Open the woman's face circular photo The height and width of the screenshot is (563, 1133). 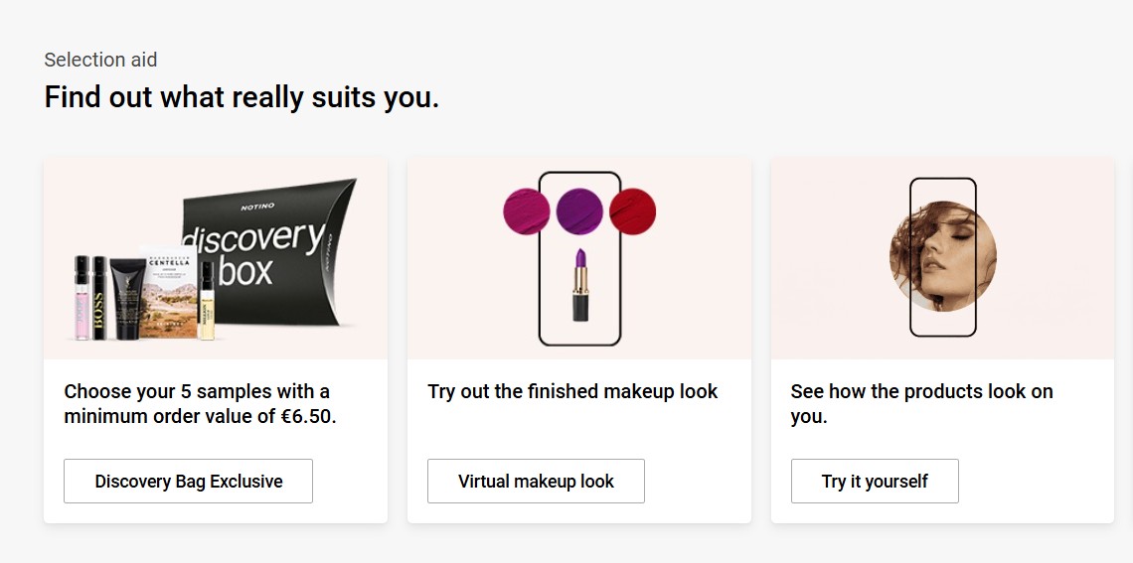(942, 257)
